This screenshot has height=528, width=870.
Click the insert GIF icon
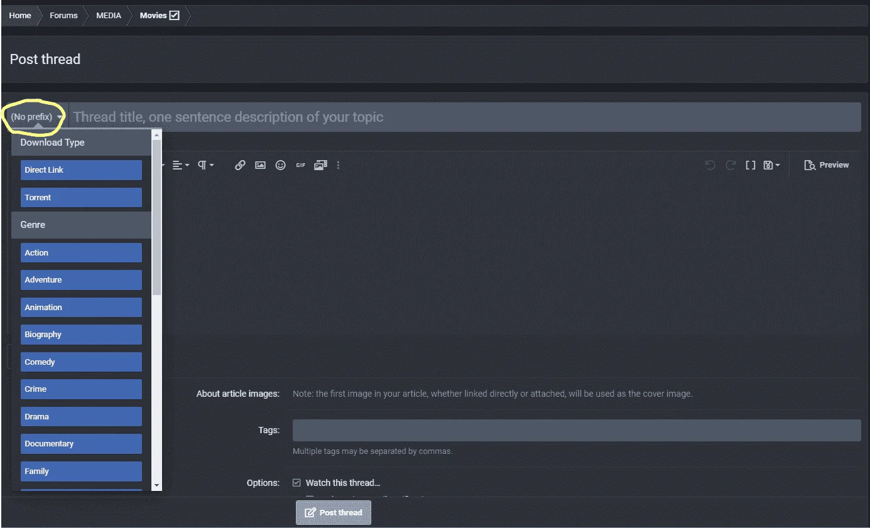pyautogui.click(x=301, y=165)
